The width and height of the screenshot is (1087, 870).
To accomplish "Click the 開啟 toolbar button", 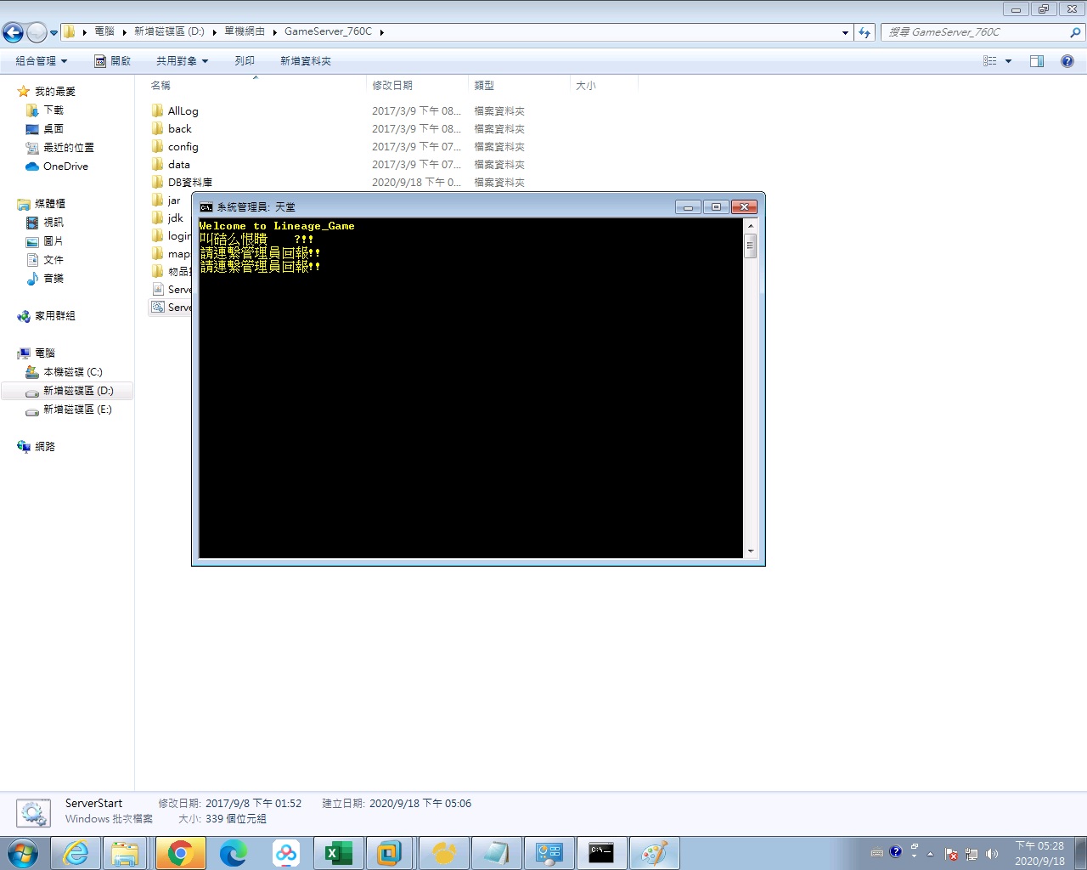I will click(112, 61).
